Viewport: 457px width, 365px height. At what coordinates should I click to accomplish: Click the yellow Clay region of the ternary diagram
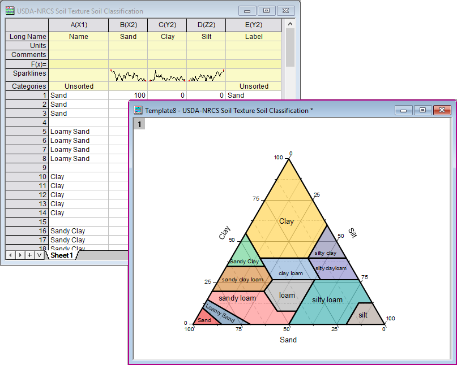click(x=287, y=221)
